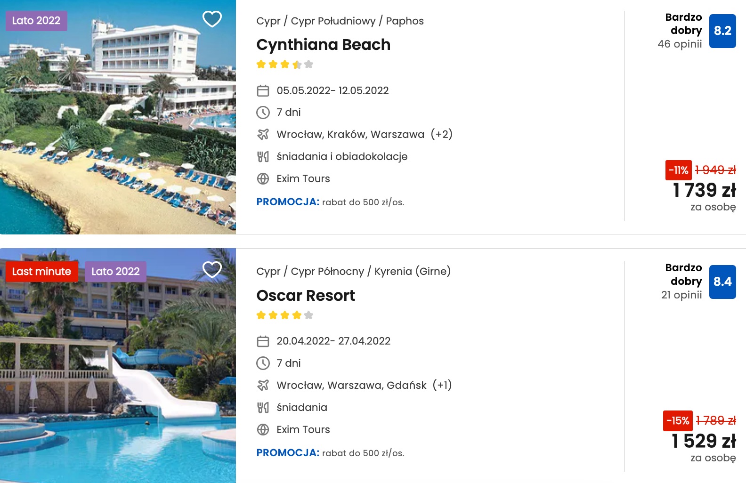
Task: Click the globe icon in Oscar Resort listing
Action: (263, 429)
